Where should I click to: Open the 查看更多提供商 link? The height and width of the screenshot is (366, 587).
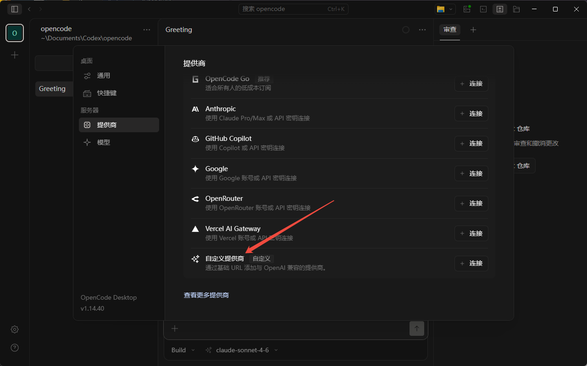tap(206, 295)
